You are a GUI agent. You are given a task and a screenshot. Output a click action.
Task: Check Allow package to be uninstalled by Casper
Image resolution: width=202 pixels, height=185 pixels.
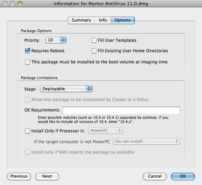(x=28, y=100)
